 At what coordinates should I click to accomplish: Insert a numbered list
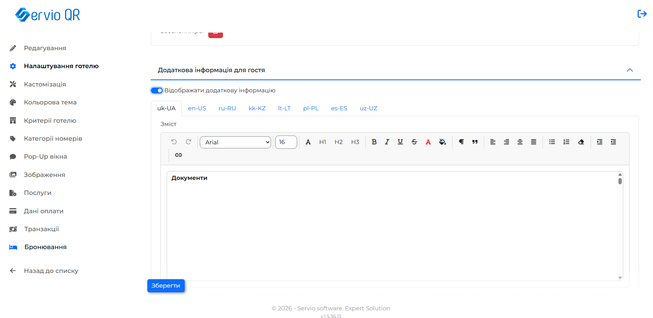tap(566, 142)
